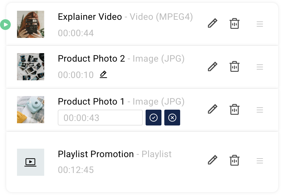This screenshot has height=195, width=281.
Task: Edit the Playlist Promotion item
Action: 212,160
